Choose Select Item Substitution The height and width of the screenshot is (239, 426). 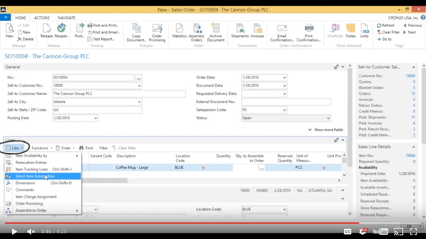[43, 176]
